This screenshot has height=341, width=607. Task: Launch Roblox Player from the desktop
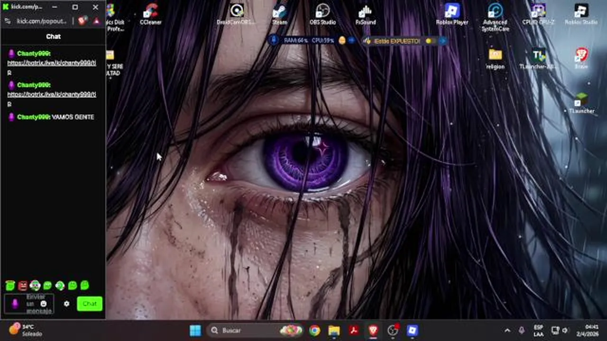click(452, 14)
